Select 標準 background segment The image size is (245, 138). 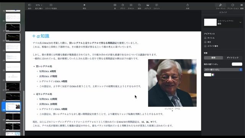pos(214,58)
